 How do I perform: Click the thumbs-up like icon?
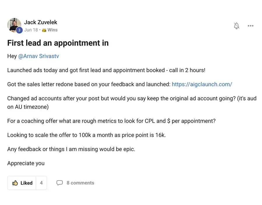point(15,183)
